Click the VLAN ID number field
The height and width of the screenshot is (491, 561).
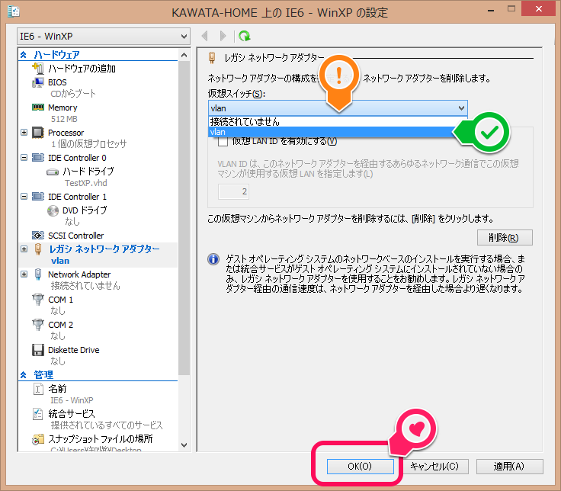click(x=233, y=192)
